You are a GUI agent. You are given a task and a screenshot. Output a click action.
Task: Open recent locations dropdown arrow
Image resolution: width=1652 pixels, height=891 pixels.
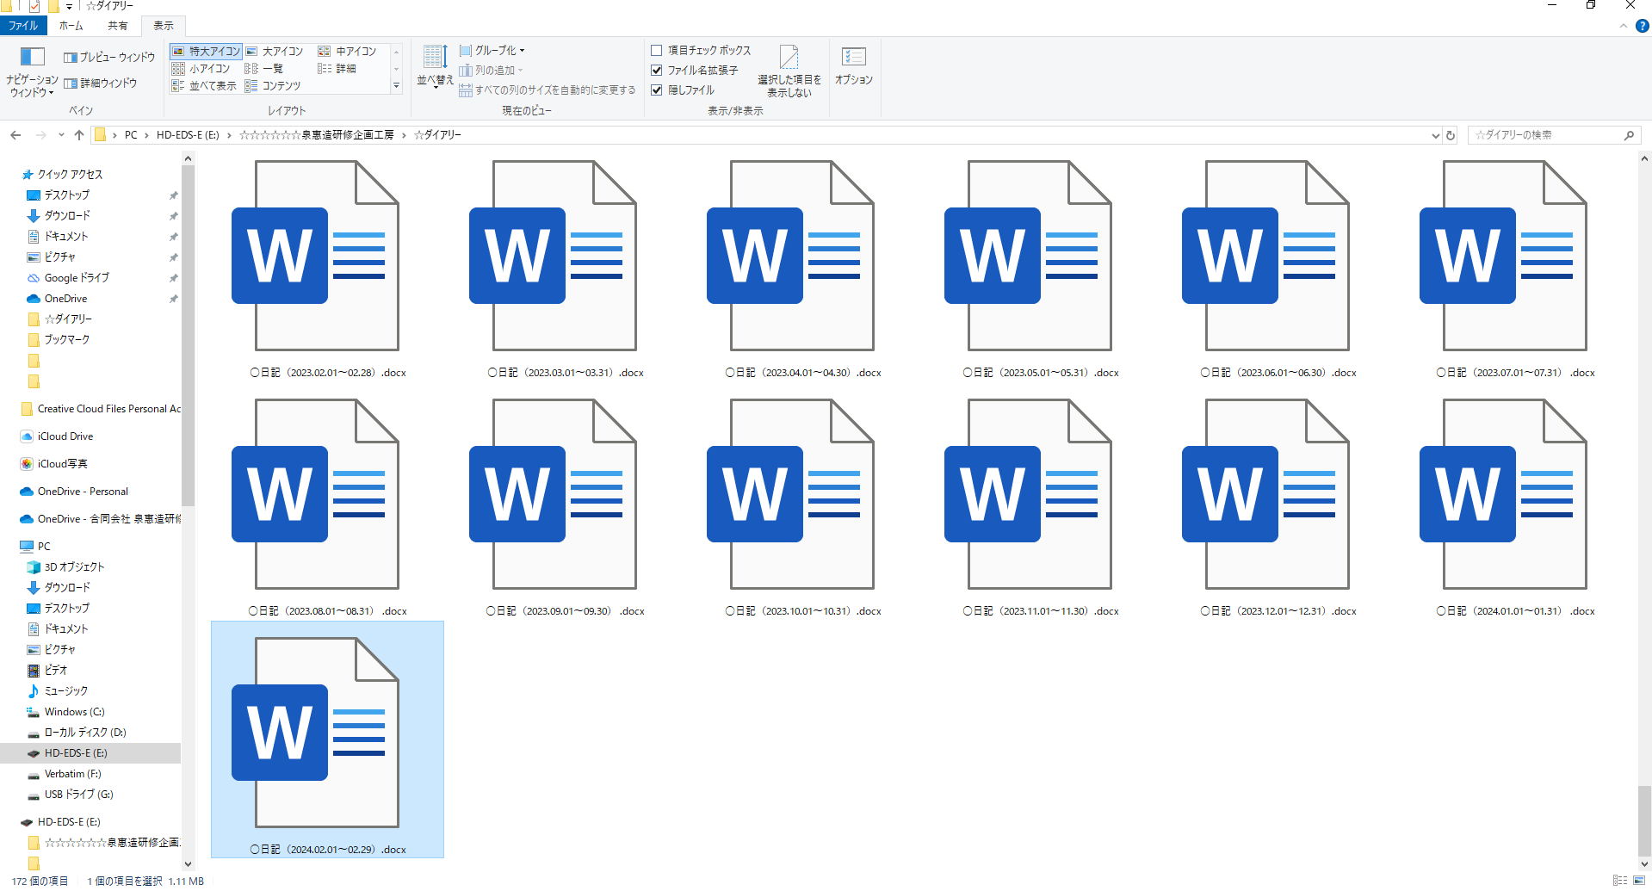pyautogui.click(x=61, y=135)
